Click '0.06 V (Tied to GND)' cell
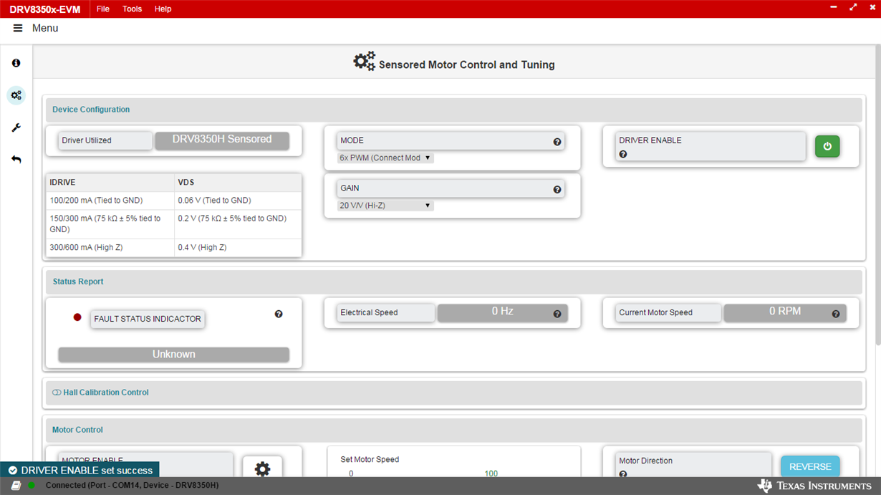The image size is (881, 495). coord(238,201)
